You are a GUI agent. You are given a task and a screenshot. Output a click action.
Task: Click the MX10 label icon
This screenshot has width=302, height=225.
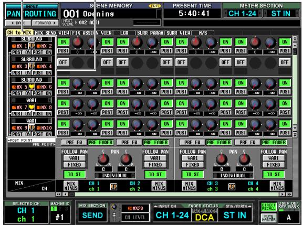[39, 128]
